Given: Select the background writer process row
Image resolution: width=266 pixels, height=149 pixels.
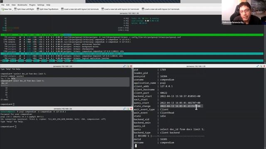Looking at the screenshot, I should (x=132, y=47).
